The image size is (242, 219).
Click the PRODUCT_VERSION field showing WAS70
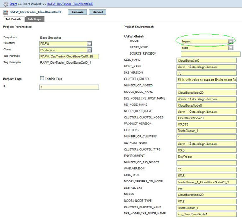point(207,124)
